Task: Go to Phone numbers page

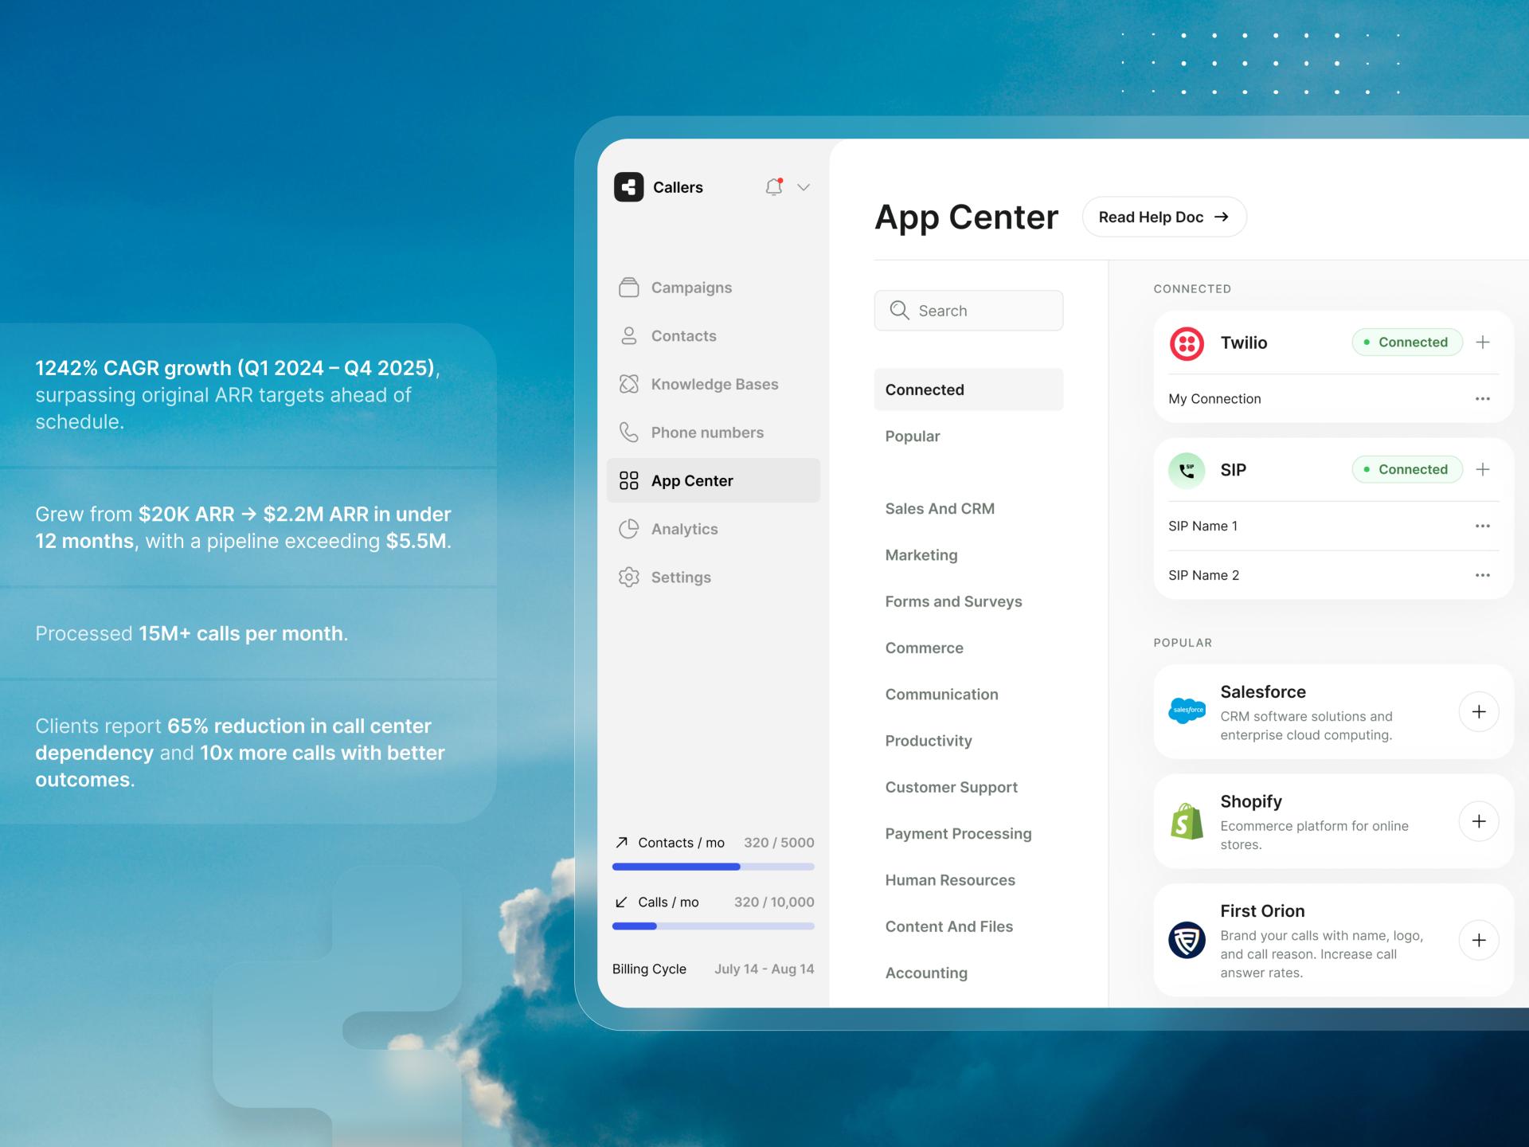Action: click(706, 433)
